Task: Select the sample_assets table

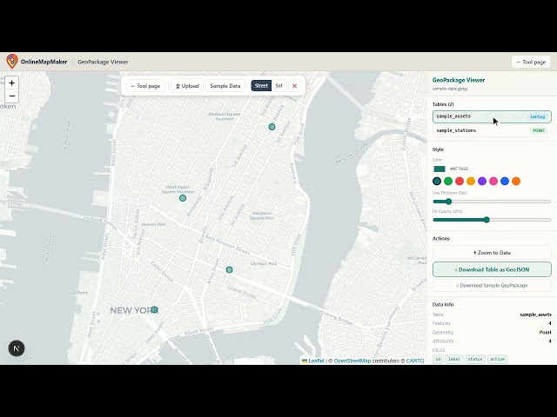Action: 492,116
